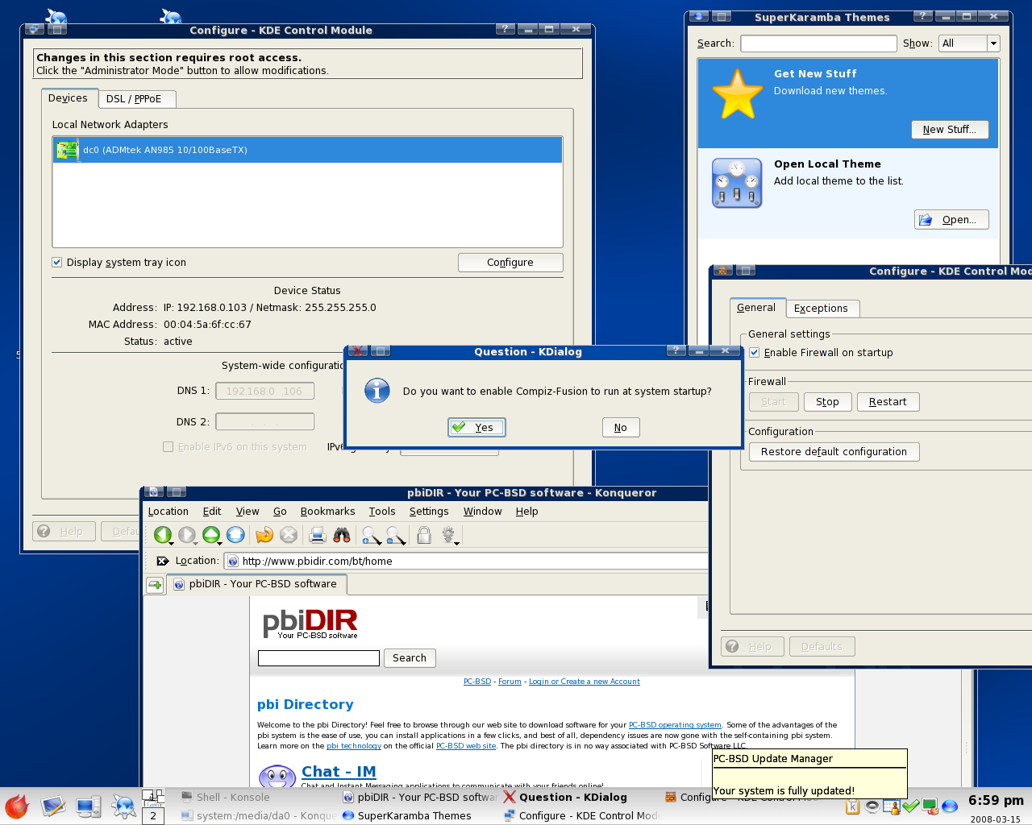Open the Tools menu in Konqueror

(382, 512)
